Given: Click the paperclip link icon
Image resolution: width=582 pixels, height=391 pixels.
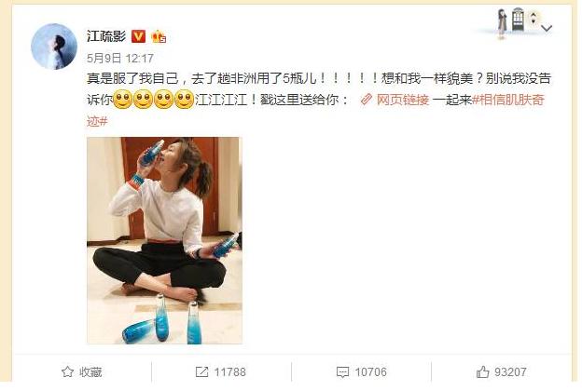Looking at the screenshot, I should 367,100.
